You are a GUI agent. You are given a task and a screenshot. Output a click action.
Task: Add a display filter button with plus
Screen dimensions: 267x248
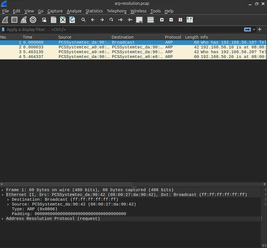click(x=260, y=29)
